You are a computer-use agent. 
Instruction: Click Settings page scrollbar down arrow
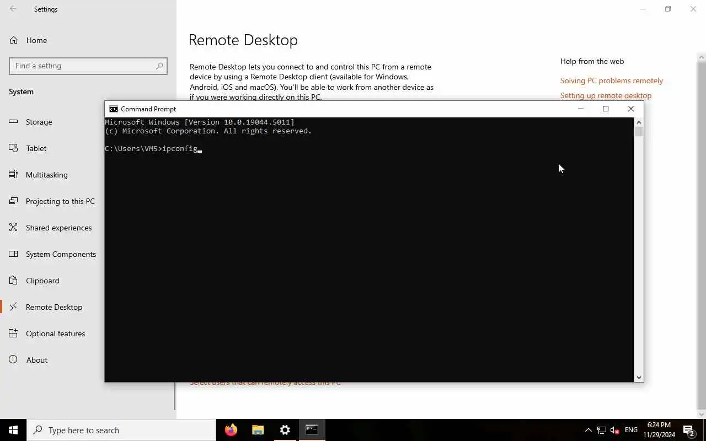tap(702, 415)
